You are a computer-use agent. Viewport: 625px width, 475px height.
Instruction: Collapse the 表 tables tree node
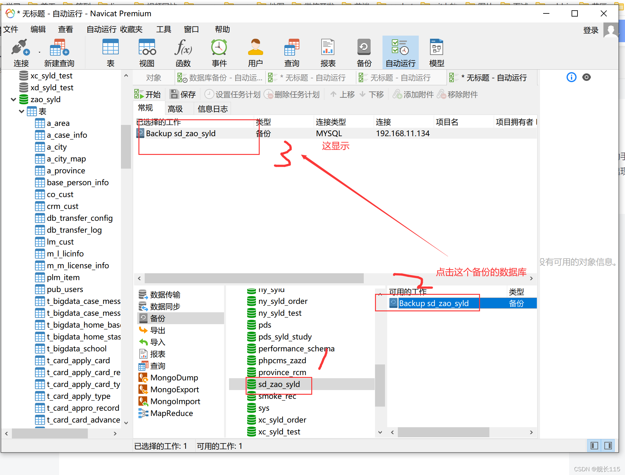pos(22,111)
